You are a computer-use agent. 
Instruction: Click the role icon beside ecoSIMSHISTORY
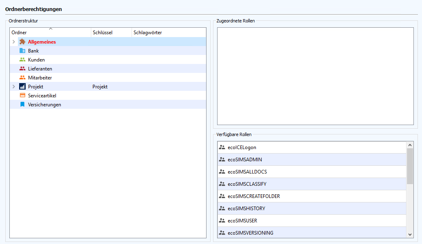point(222,209)
